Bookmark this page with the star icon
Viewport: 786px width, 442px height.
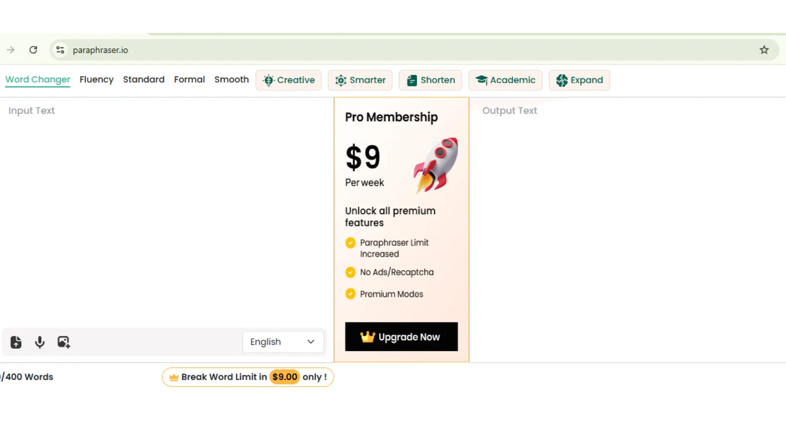pos(764,50)
